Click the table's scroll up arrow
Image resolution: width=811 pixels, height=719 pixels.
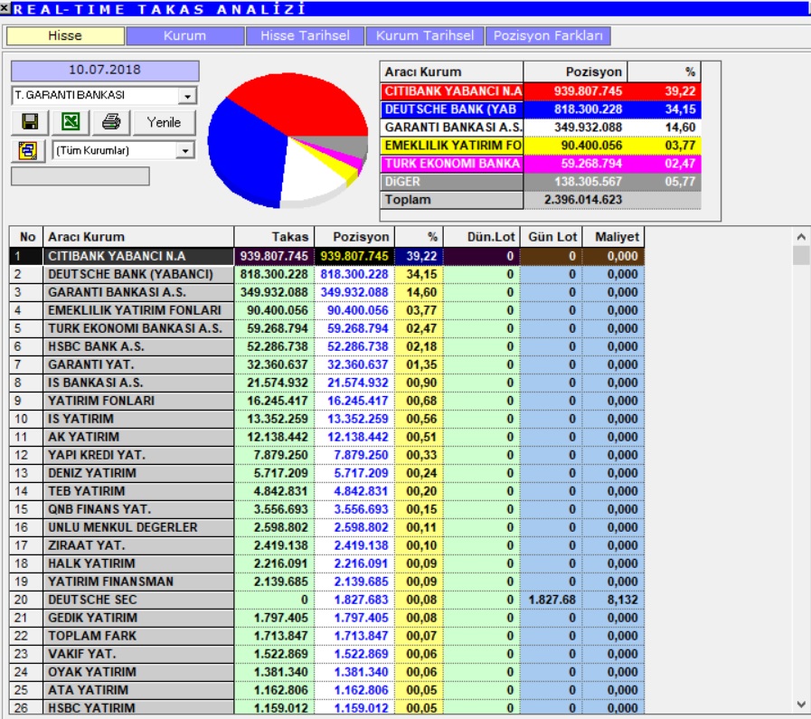tap(801, 237)
